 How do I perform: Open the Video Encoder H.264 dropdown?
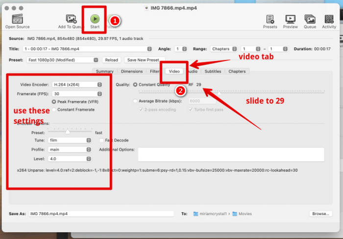click(x=77, y=85)
